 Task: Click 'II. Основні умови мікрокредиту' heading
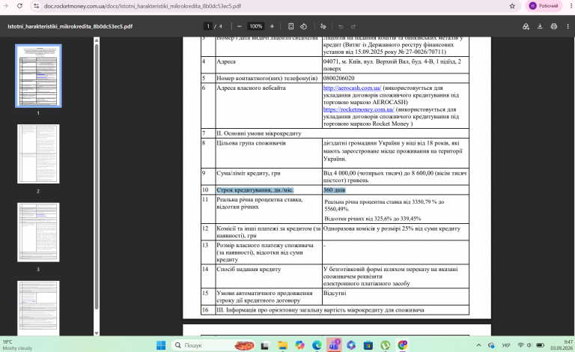click(x=258, y=133)
